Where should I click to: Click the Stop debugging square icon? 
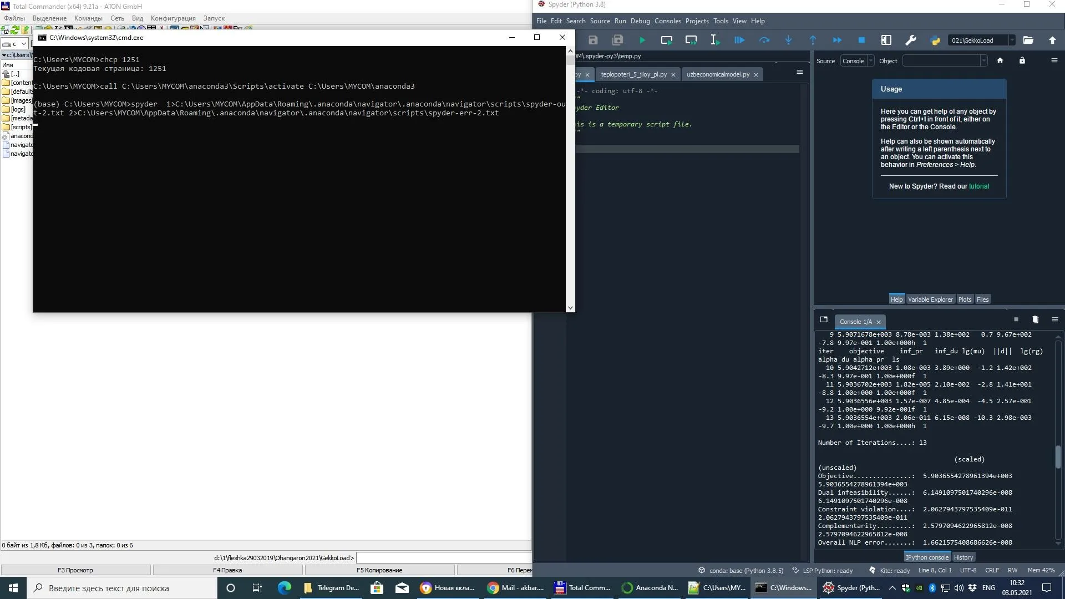(x=861, y=40)
